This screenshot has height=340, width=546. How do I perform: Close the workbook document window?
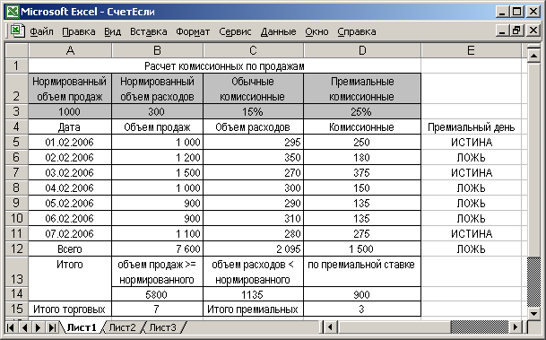533,31
